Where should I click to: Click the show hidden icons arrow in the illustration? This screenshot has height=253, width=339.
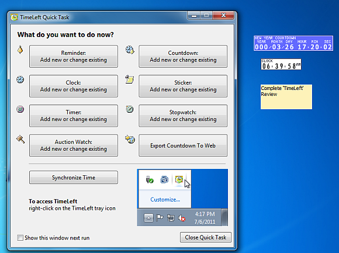pos(148,218)
